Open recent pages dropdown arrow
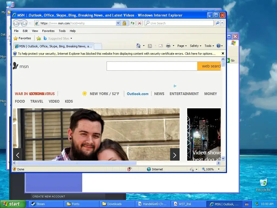The image size is (277, 208). click(30, 23)
